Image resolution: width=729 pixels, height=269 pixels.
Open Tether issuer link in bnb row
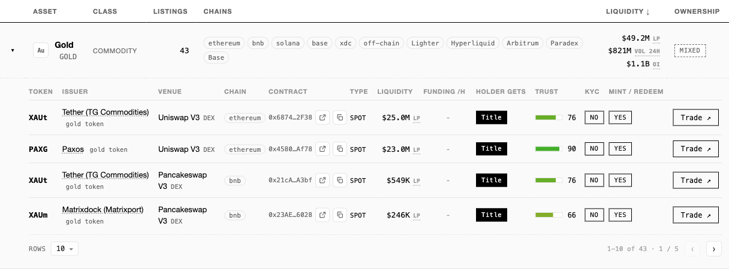(106, 175)
